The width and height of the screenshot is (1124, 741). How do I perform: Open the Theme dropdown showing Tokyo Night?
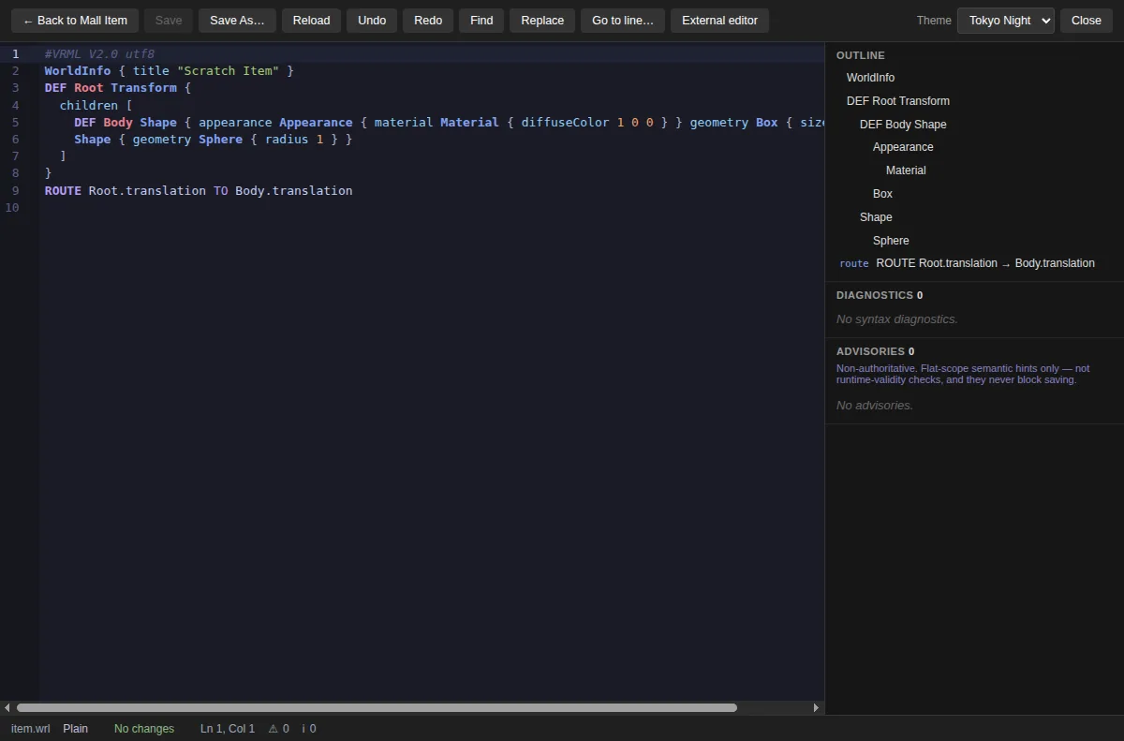pyautogui.click(x=1005, y=21)
